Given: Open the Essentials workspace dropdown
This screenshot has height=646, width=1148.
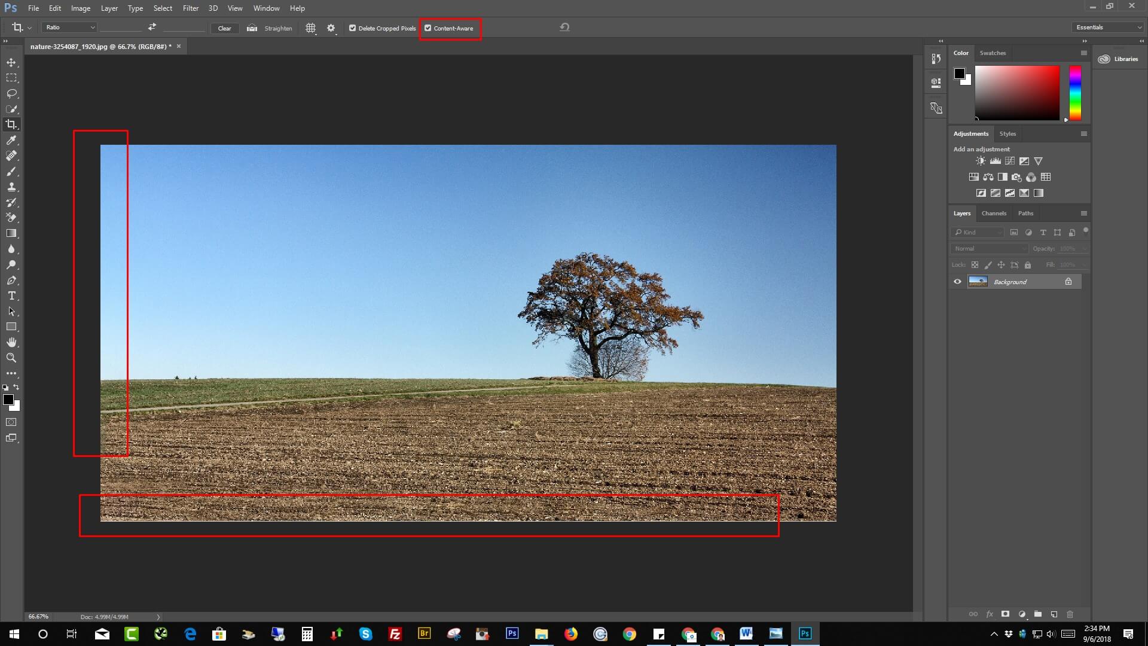Looking at the screenshot, I should click(x=1107, y=27).
